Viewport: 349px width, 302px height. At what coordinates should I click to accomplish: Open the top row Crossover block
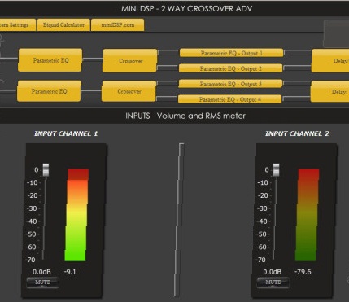[x=130, y=60]
